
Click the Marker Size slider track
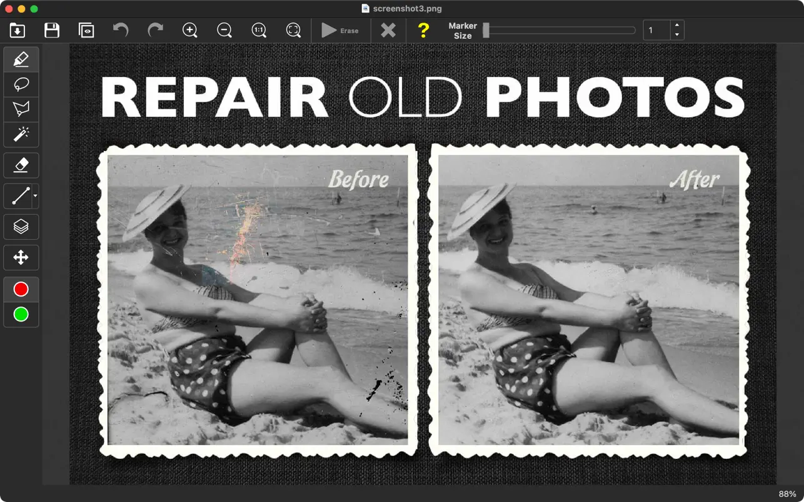click(560, 30)
